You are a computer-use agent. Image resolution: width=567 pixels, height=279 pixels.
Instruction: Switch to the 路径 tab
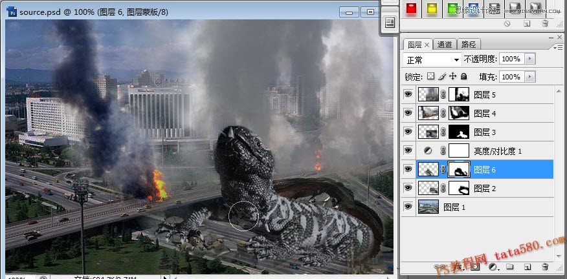pyautogui.click(x=469, y=45)
